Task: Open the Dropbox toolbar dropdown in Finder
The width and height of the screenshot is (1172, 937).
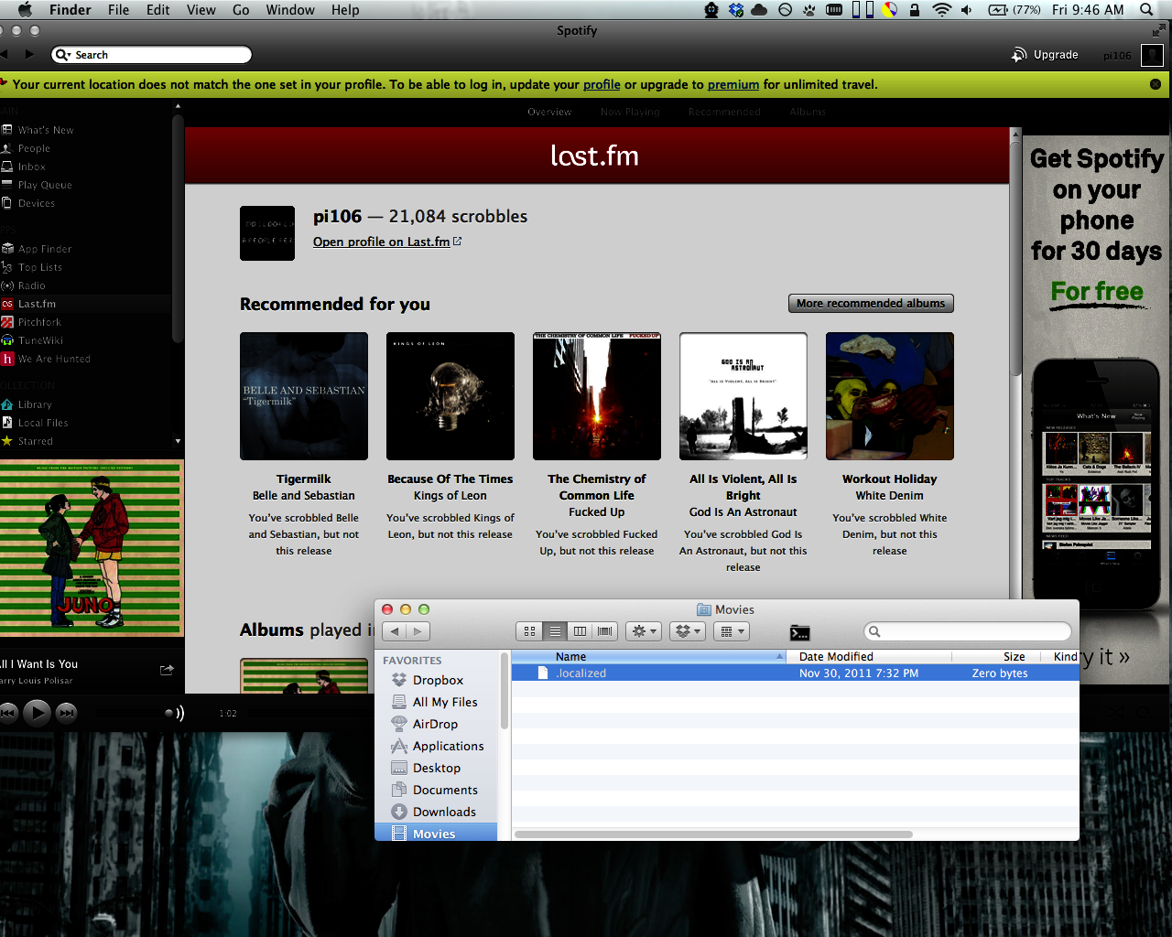Action: tap(688, 631)
